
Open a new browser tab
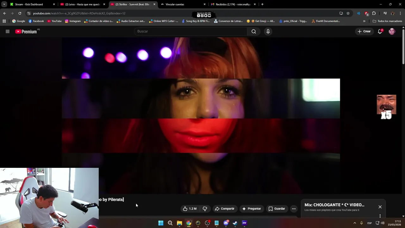click(262, 4)
